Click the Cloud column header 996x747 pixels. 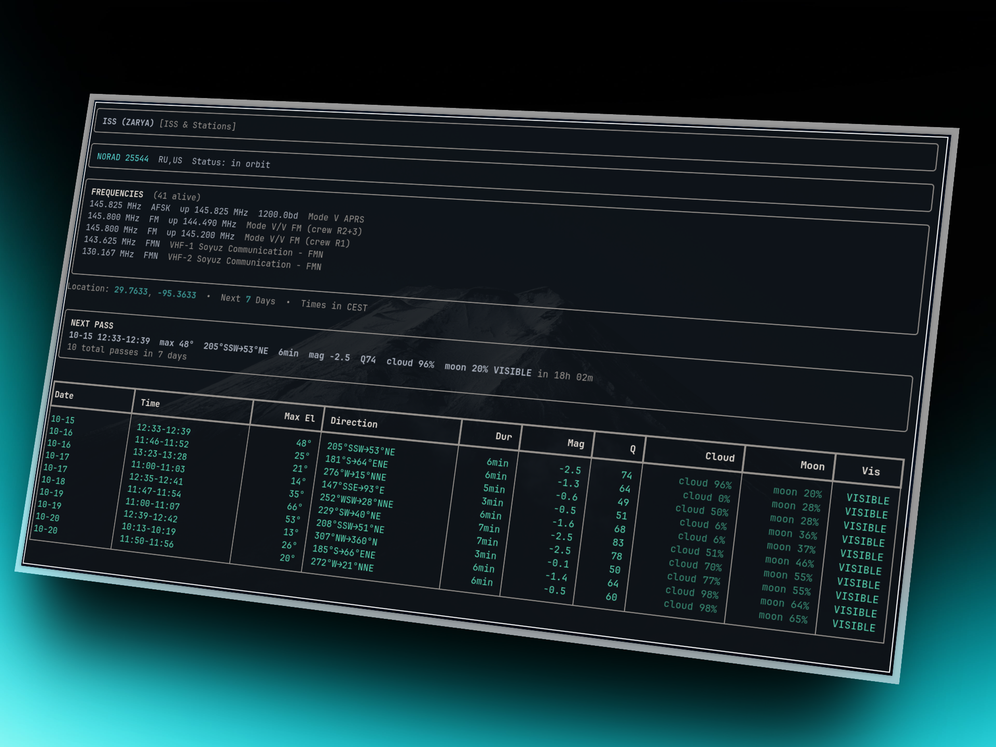coord(720,457)
